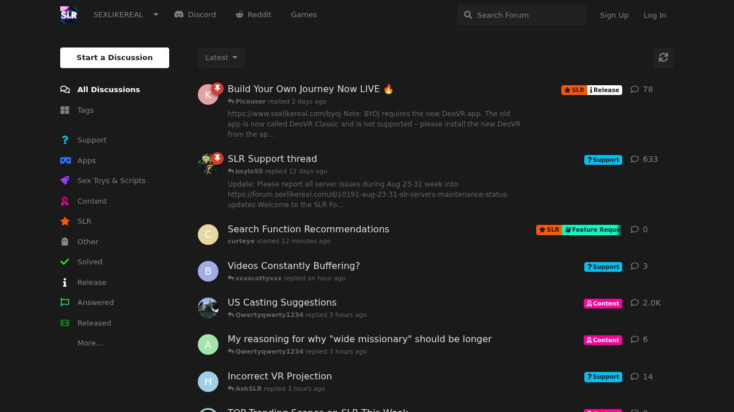Click the Answered flag icon
The image size is (734, 412).
pyautogui.click(x=65, y=302)
